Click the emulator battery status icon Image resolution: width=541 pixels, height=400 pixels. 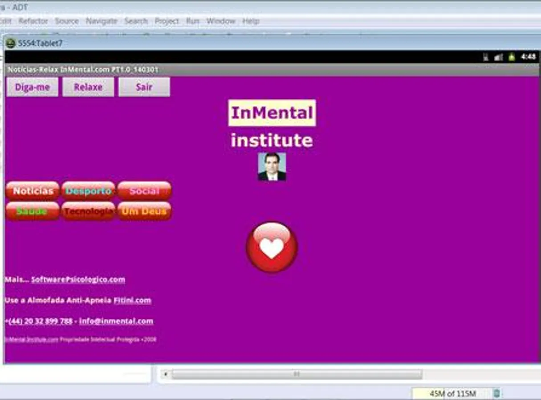click(x=512, y=57)
